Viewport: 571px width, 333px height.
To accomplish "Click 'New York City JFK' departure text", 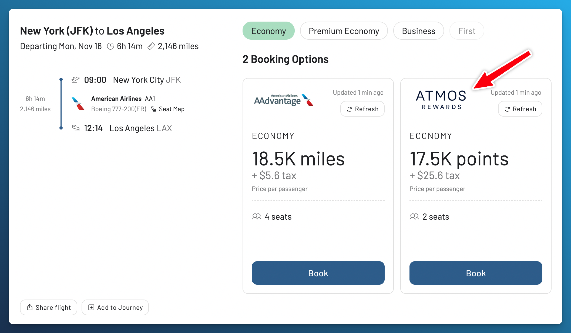I will pos(147,80).
